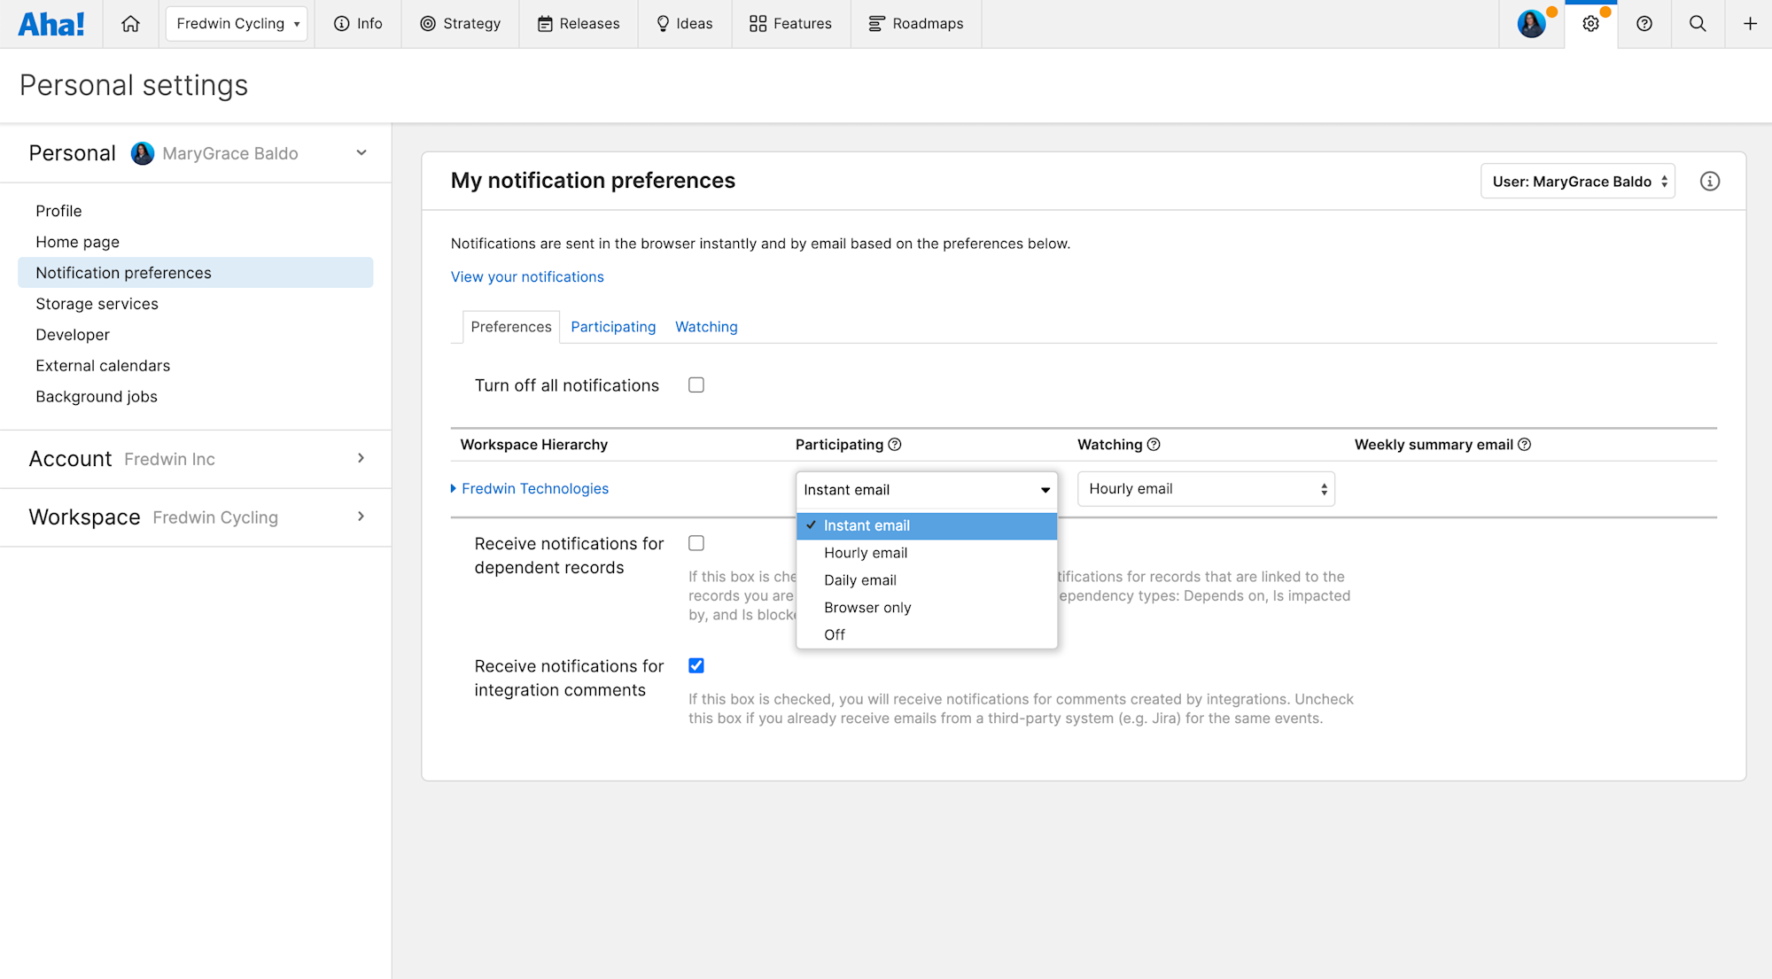Uncheck integration comments notifications checkbox
Image resolution: width=1772 pixels, height=979 pixels.
click(696, 665)
